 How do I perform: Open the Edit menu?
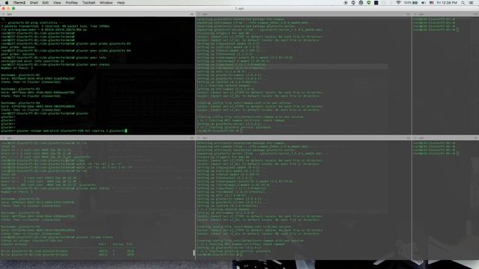(45, 3)
